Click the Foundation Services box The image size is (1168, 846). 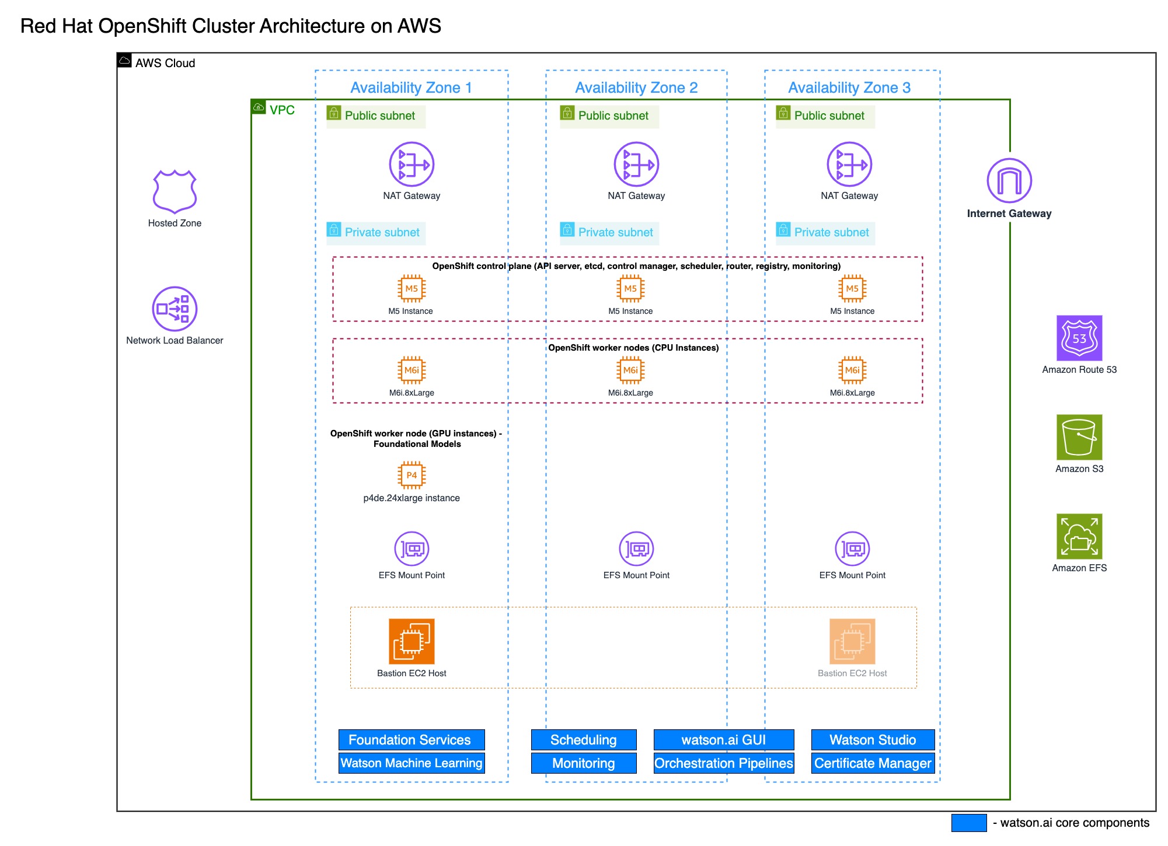(412, 740)
